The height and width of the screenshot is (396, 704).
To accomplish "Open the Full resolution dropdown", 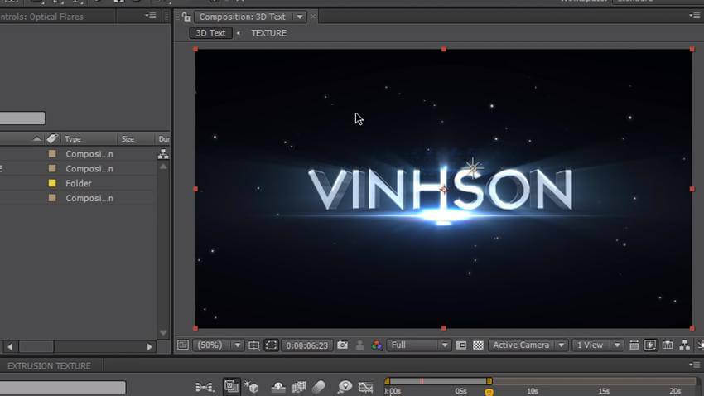I will pos(418,345).
